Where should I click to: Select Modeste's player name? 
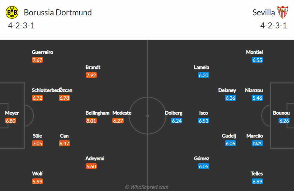(x=122, y=113)
